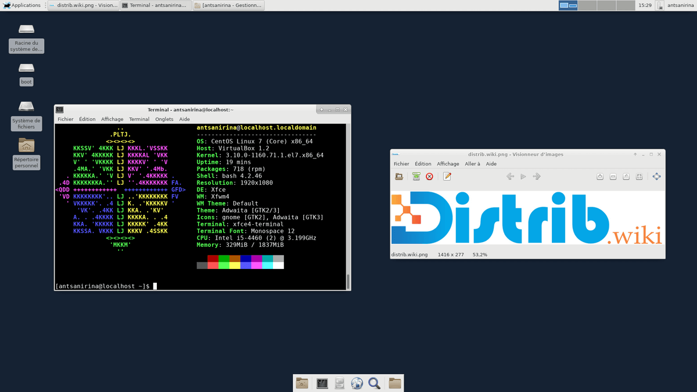697x392 pixels.
Task: Open file icon in image viewer toolbar
Action: [x=399, y=177]
